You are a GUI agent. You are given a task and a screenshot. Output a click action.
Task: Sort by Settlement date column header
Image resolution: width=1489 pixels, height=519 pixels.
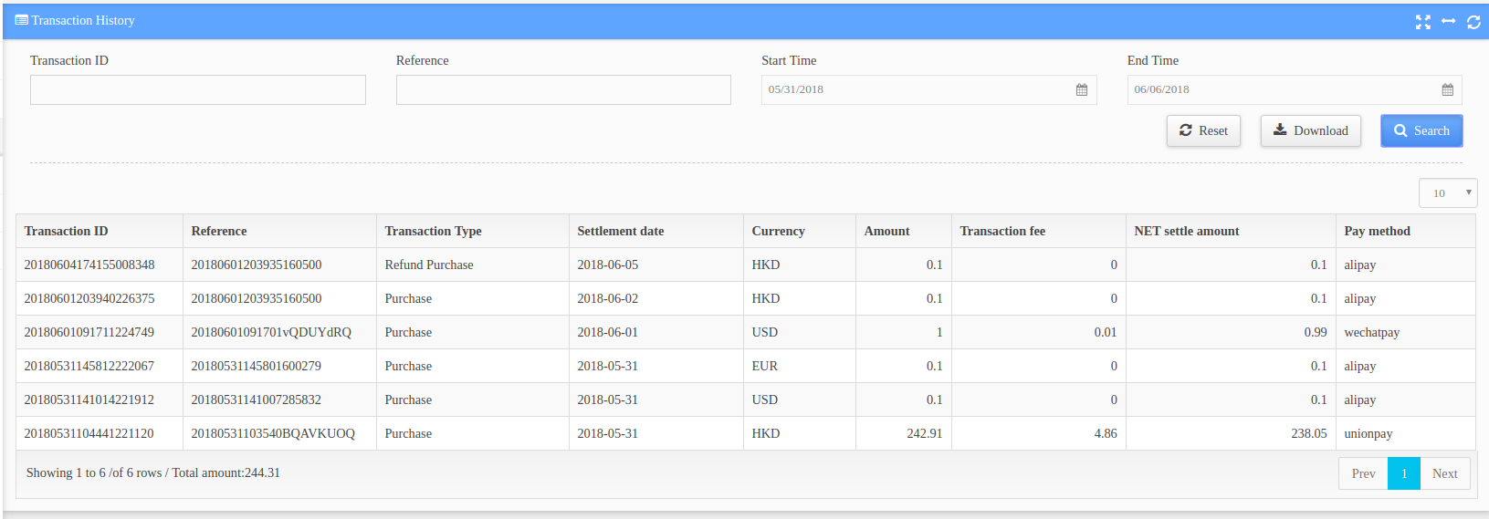(x=621, y=231)
